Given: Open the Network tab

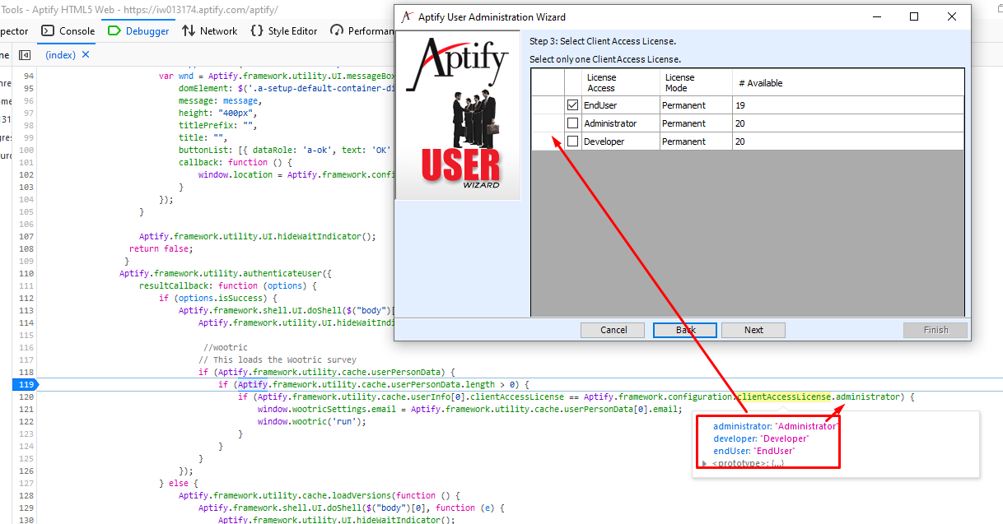Looking at the screenshot, I should point(209,31).
